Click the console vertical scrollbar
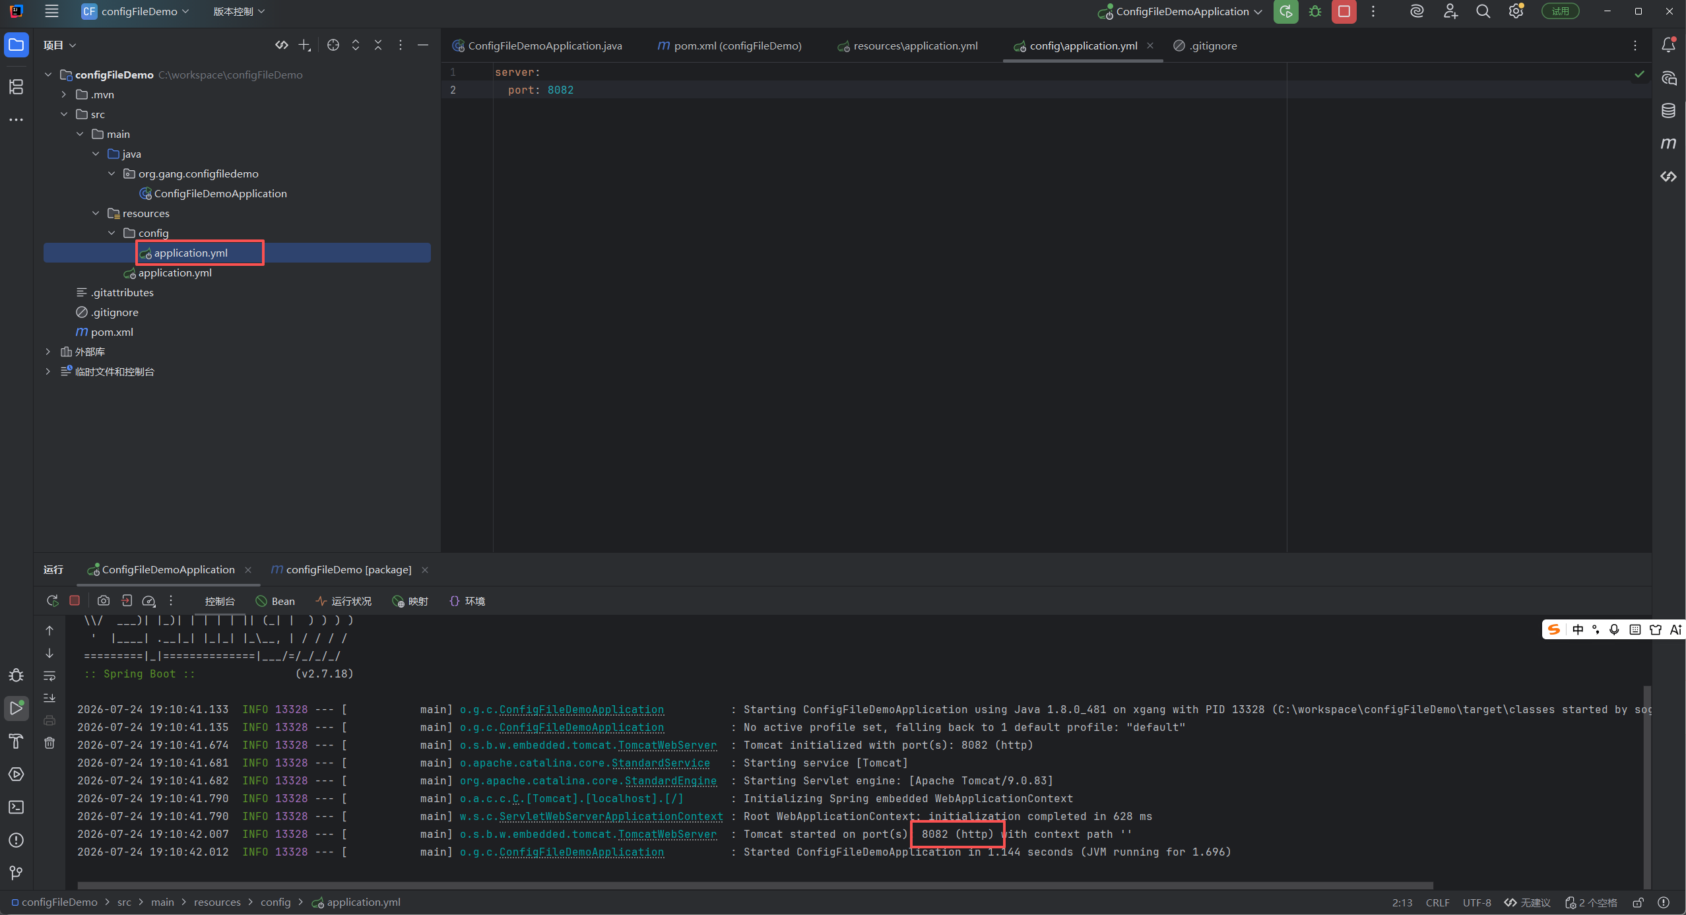 (x=1647, y=786)
